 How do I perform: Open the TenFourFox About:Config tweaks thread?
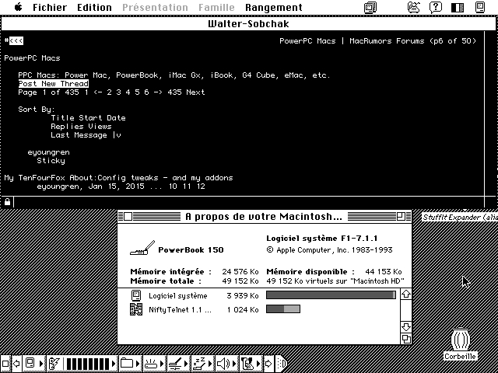point(118,178)
